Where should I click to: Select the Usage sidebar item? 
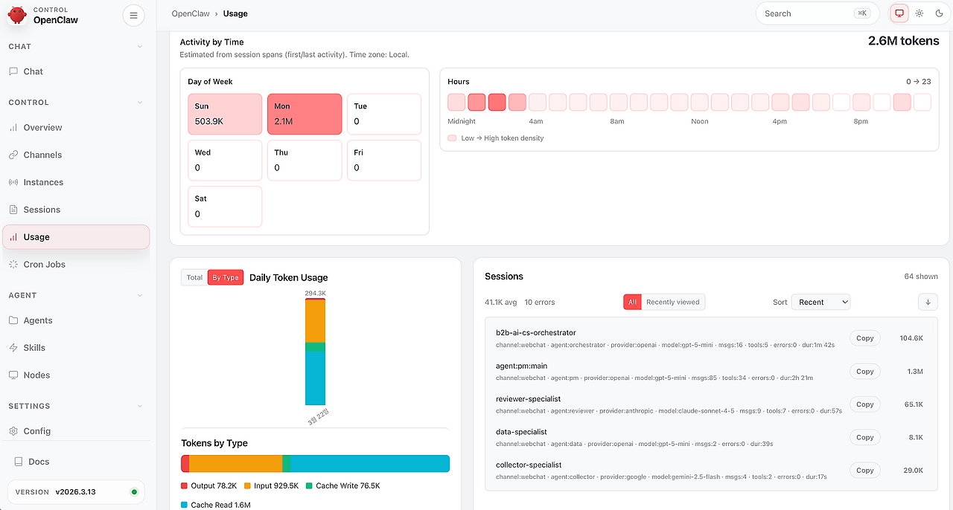pos(76,237)
